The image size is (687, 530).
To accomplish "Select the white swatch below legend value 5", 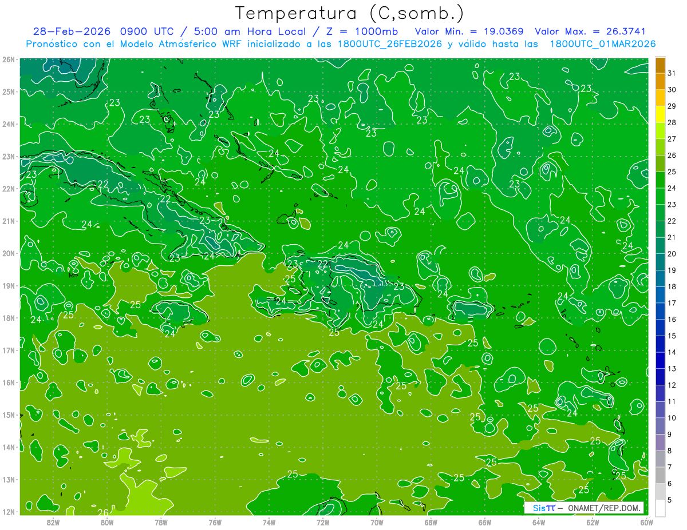I will (x=660, y=508).
